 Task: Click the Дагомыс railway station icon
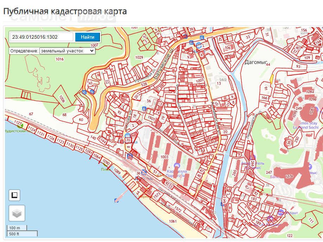tap(144, 172)
